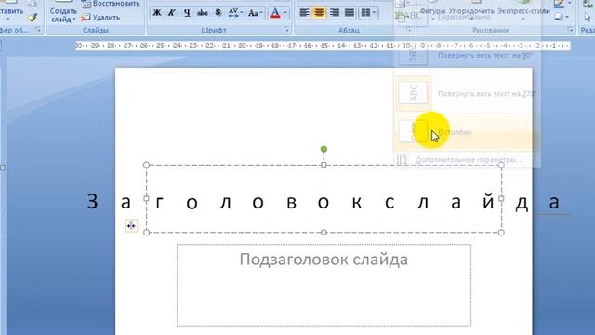Open character spacing AV dropdown

pyautogui.click(x=235, y=13)
